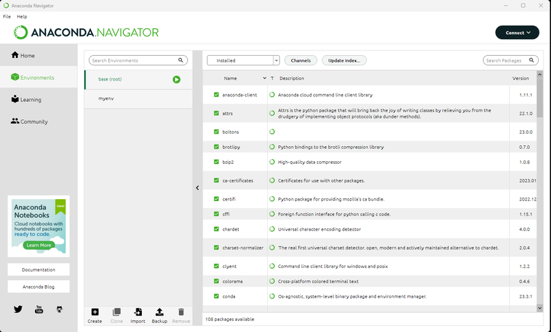Toggle the cffi package checkbox
The width and height of the screenshot is (551, 332).
[x=216, y=214]
